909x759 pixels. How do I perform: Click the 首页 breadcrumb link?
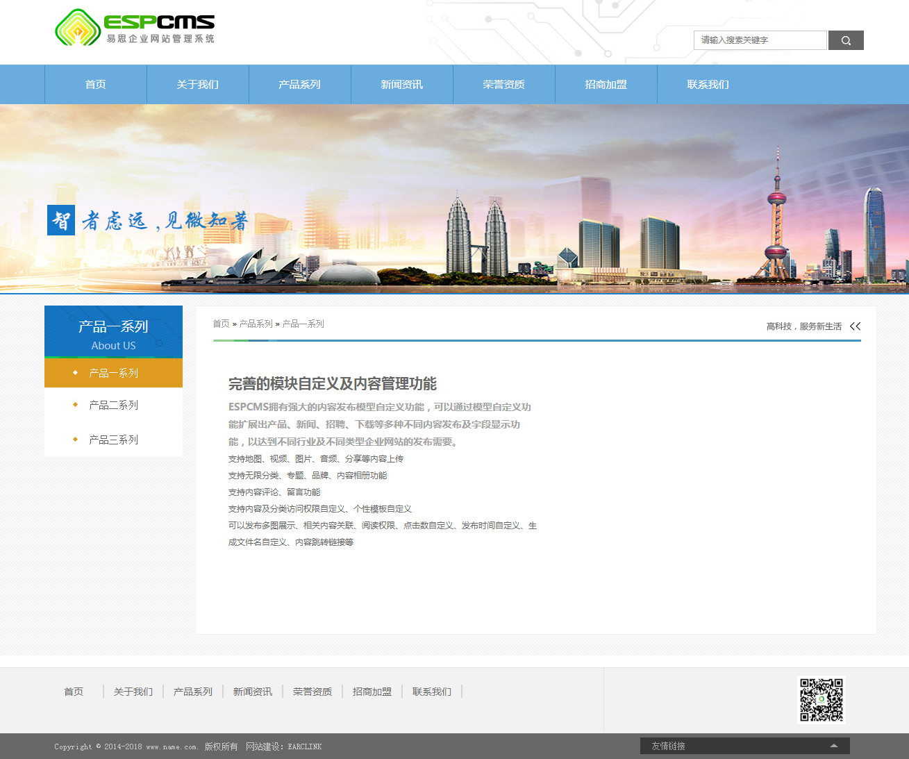(221, 324)
